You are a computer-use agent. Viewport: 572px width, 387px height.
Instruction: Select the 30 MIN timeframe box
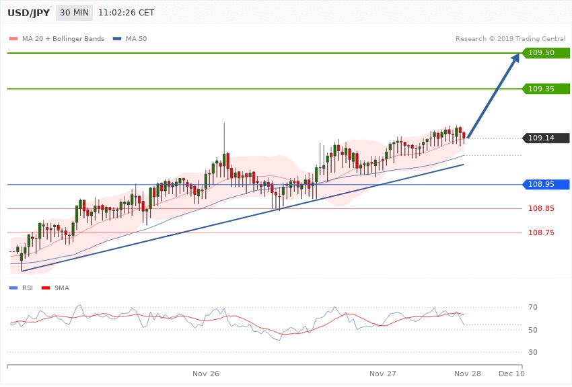(74, 13)
